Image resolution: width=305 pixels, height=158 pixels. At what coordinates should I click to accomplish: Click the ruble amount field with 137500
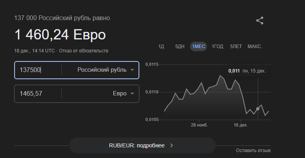pyautogui.click(x=37, y=70)
